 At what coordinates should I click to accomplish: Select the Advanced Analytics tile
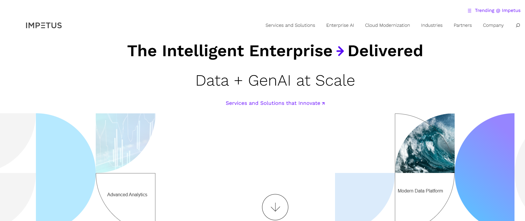(127, 195)
